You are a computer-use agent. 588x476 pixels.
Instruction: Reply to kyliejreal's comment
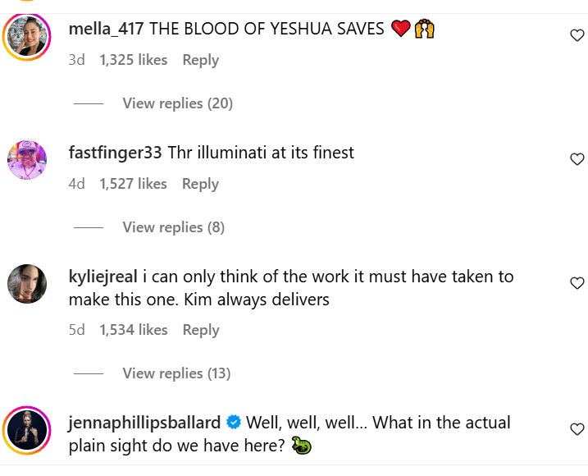coord(200,330)
